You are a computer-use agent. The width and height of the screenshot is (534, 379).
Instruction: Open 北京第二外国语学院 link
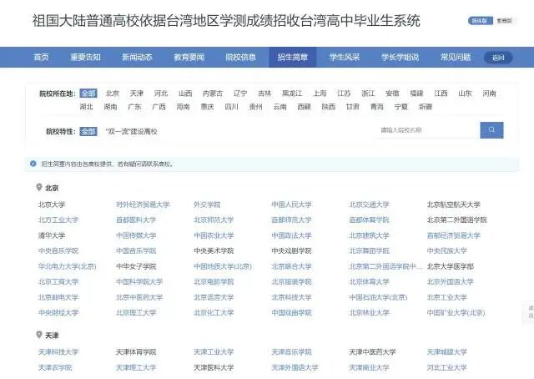457,220
